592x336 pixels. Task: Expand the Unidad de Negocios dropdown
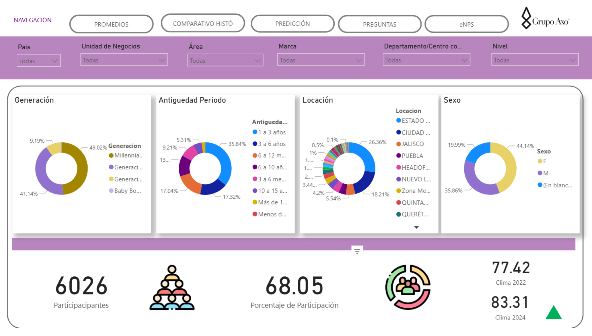pyautogui.click(x=124, y=60)
